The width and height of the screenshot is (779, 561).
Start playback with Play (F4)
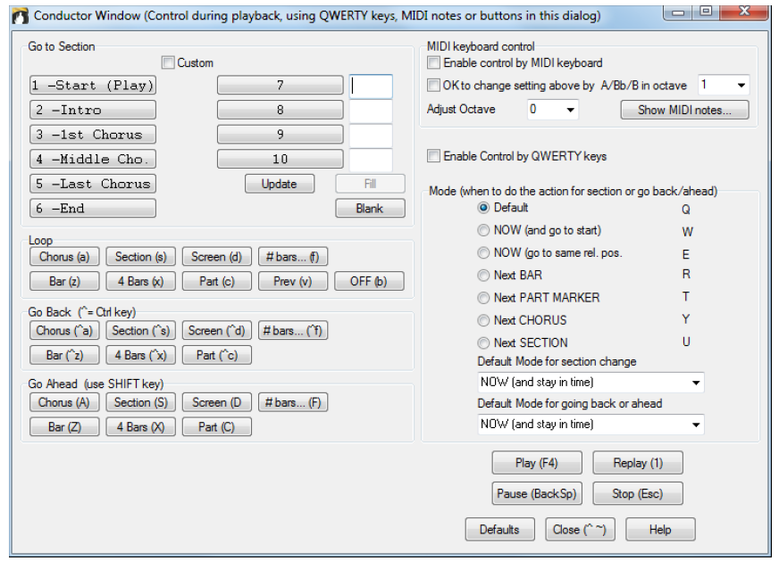(537, 463)
